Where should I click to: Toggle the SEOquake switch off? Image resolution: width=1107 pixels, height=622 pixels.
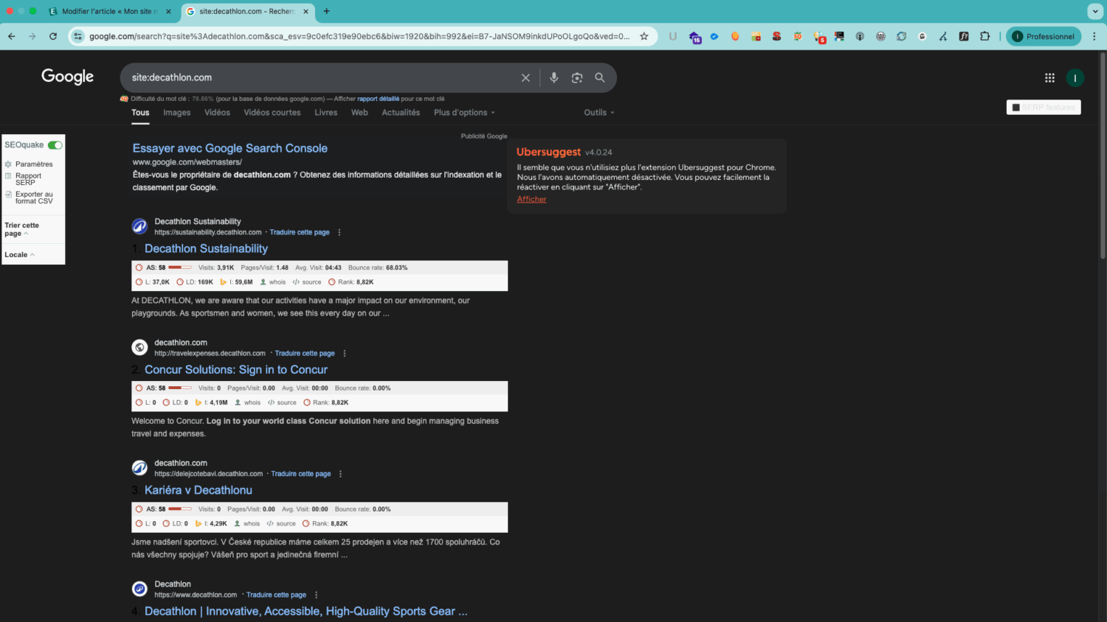[55, 145]
